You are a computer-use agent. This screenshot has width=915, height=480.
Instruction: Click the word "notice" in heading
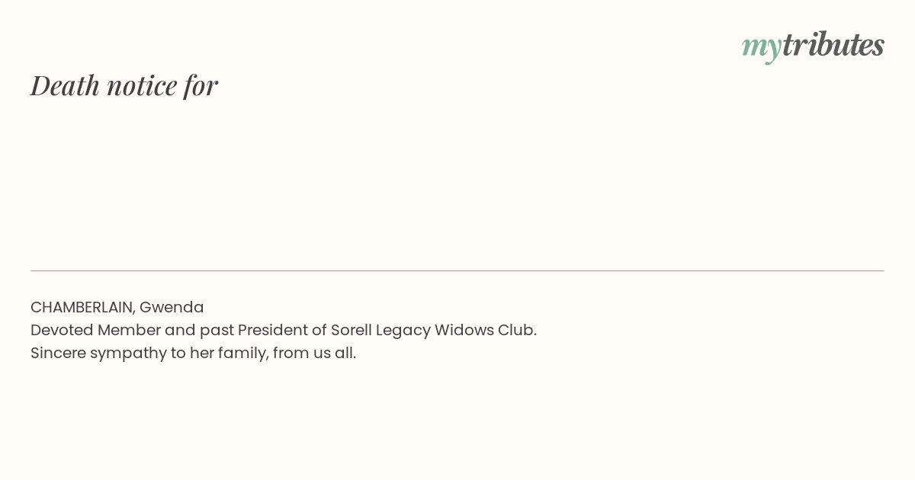142,85
